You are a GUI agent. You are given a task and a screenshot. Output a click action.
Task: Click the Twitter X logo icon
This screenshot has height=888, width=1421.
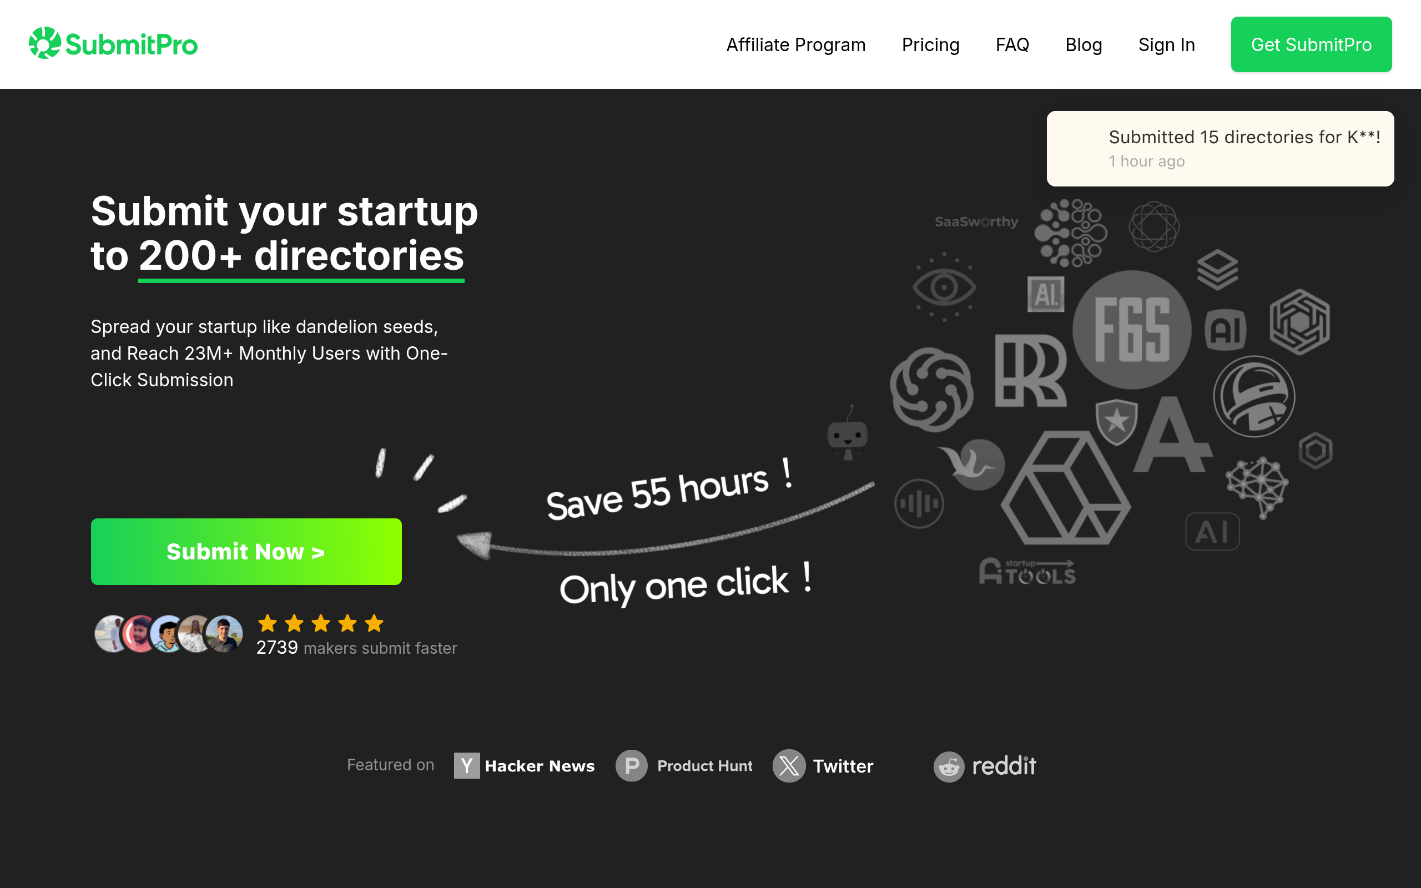(x=789, y=765)
